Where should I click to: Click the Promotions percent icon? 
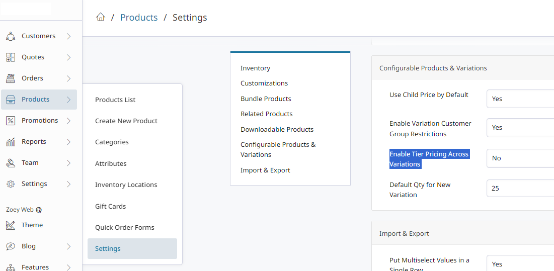pos(11,121)
